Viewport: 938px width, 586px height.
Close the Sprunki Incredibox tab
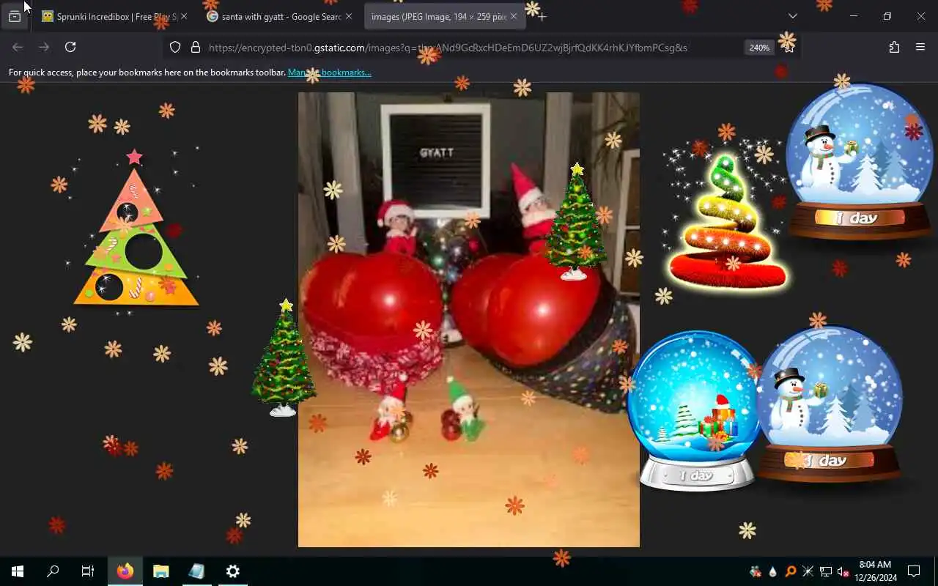coord(184,16)
